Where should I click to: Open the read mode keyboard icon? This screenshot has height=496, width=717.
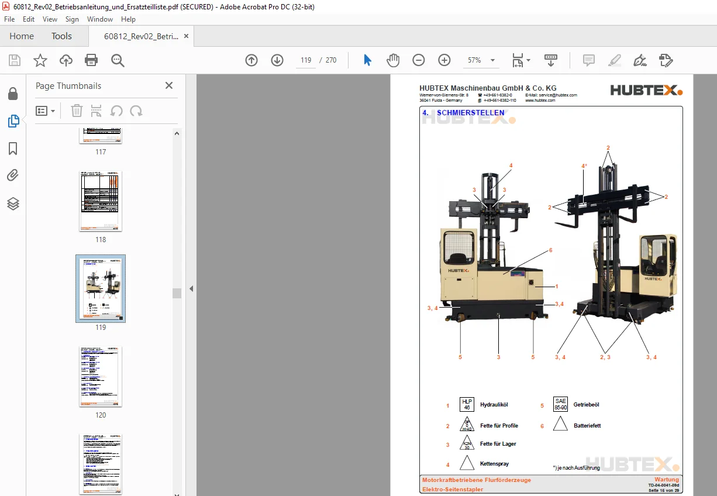(551, 60)
